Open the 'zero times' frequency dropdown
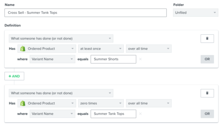This screenshot has height=126, width=222. point(101,103)
